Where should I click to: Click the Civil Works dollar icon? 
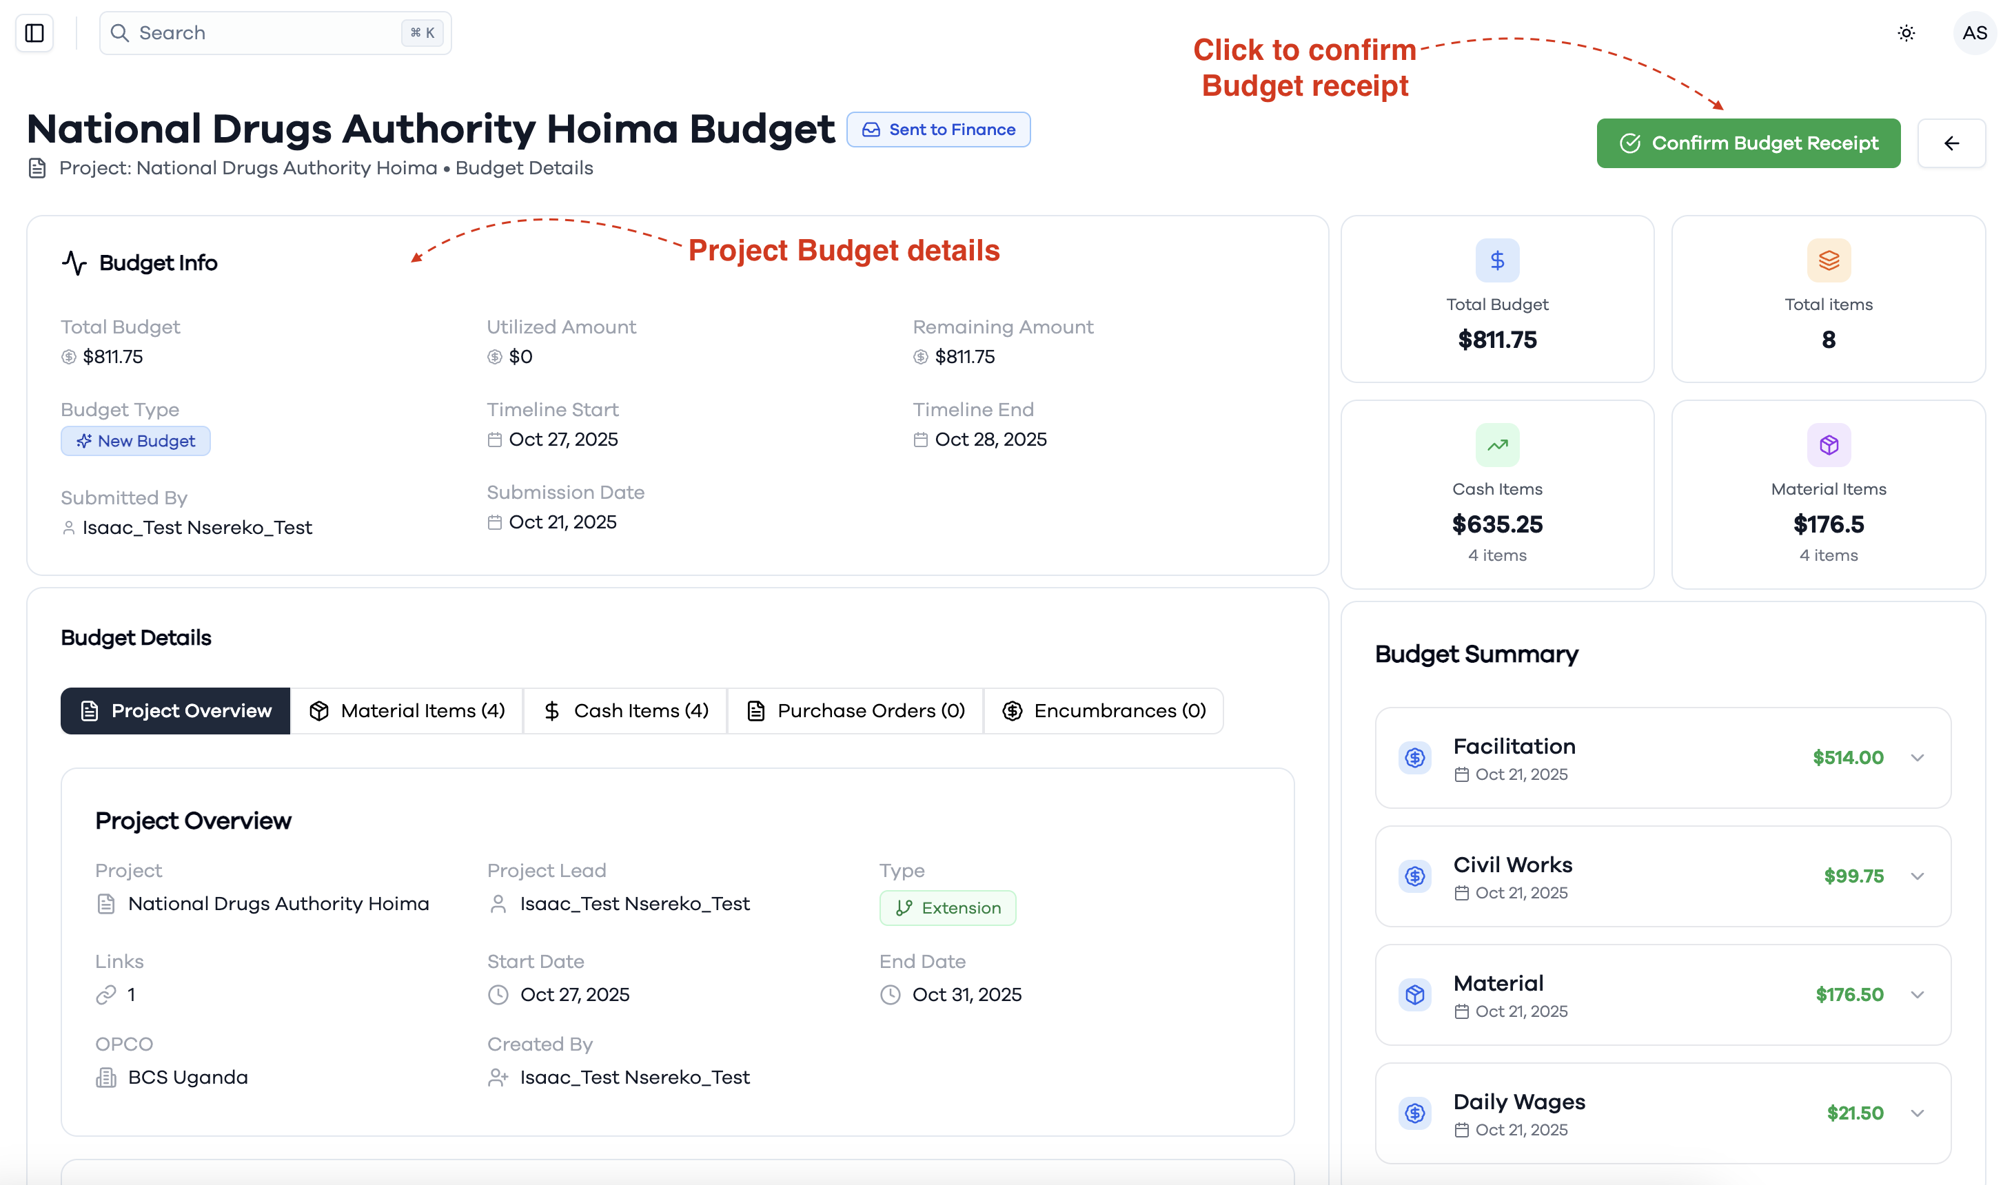point(1414,876)
